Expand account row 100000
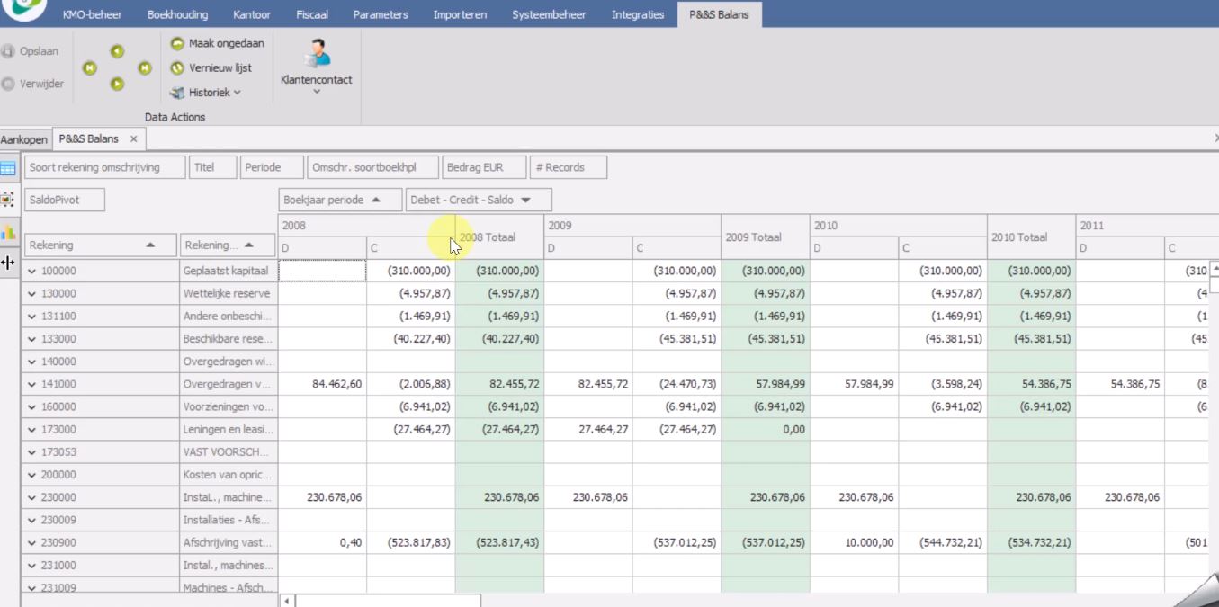The image size is (1219, 607). click(32, 271)
